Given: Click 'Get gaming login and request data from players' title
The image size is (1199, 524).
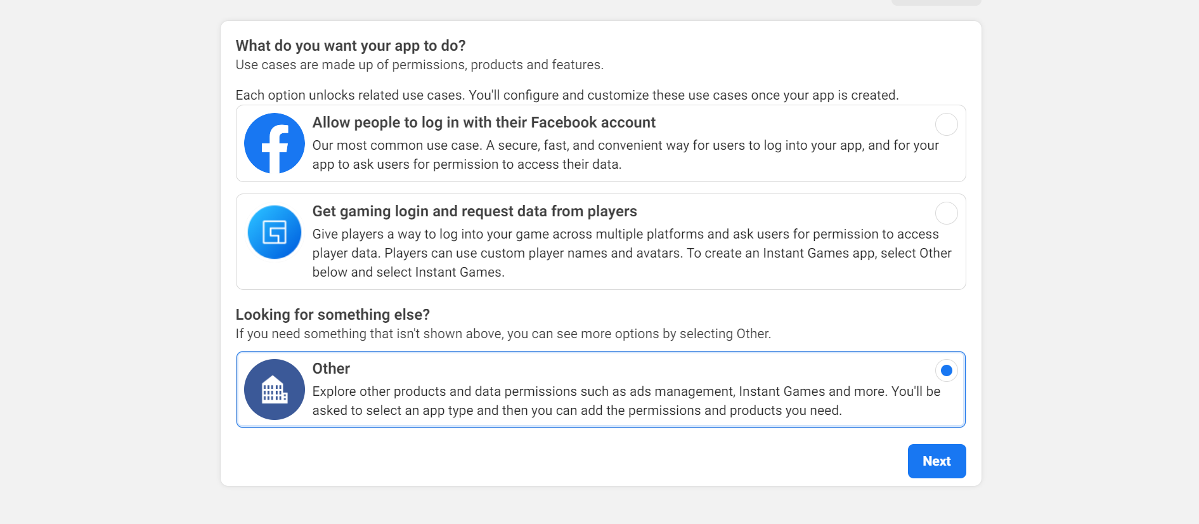Looking at the screenshot, I should pyautogui.click(x=474, y=211).
